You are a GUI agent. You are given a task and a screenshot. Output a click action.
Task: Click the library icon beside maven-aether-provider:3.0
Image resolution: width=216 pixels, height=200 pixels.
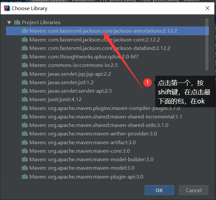tap(25, 134)
